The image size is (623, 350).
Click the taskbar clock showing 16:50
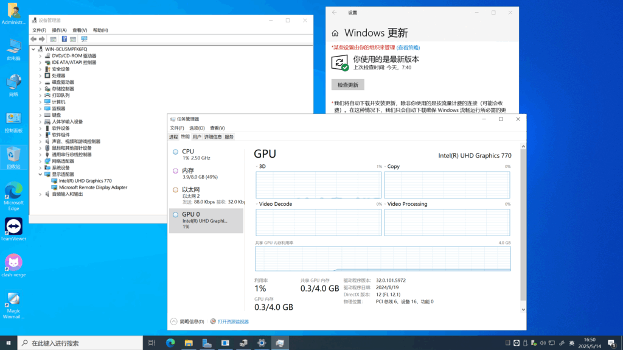click(590, 343)
